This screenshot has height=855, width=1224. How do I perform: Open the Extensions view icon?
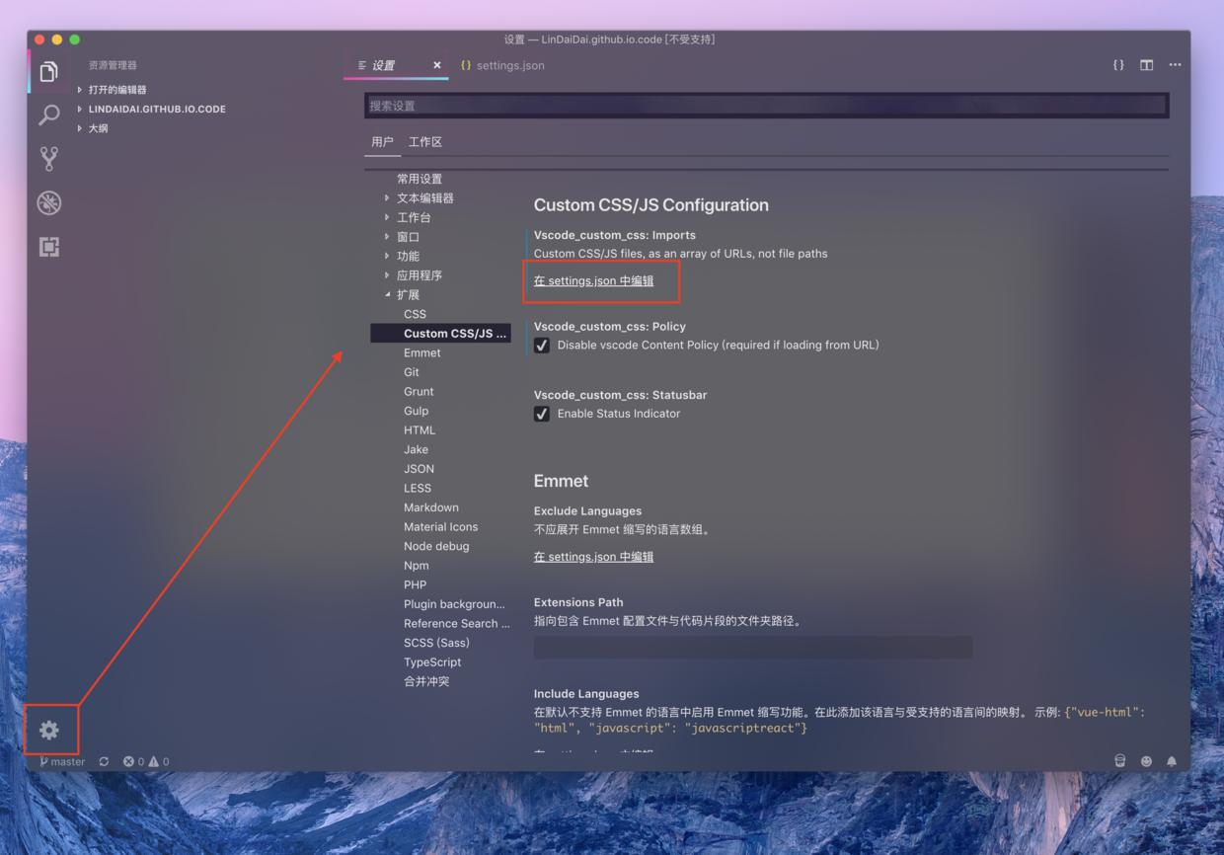pos(48,247)
